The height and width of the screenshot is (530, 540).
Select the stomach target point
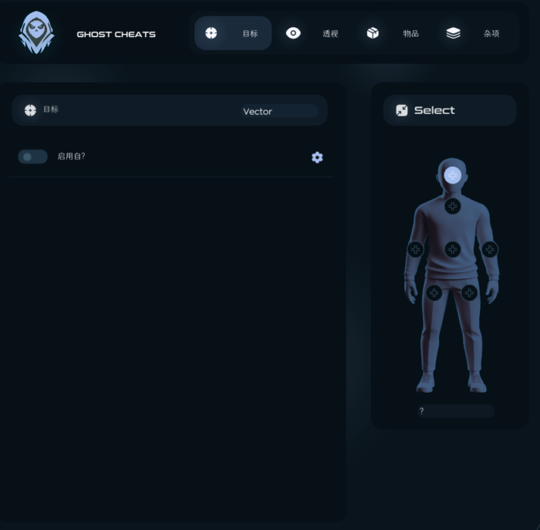453,249
